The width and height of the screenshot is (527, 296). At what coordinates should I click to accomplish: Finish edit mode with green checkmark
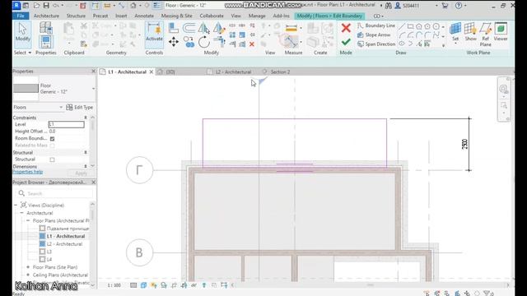pyautogui.click(x=346, y=42)
